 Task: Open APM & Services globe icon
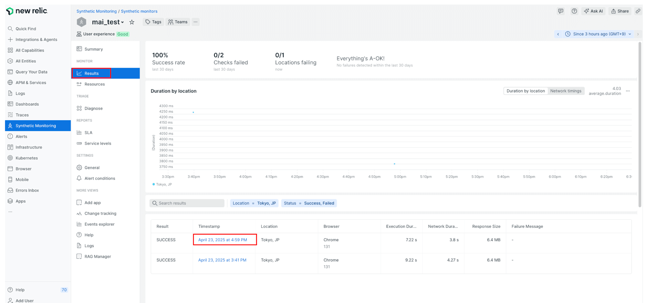(x=10, y=82)
